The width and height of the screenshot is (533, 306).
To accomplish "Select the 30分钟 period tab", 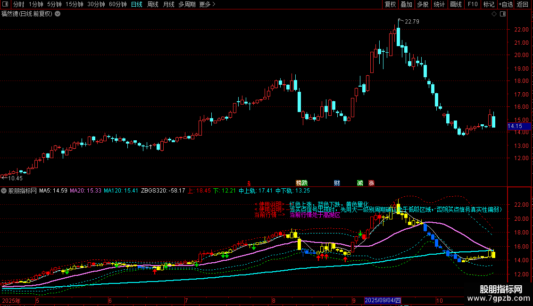I will tap(96, 4).
